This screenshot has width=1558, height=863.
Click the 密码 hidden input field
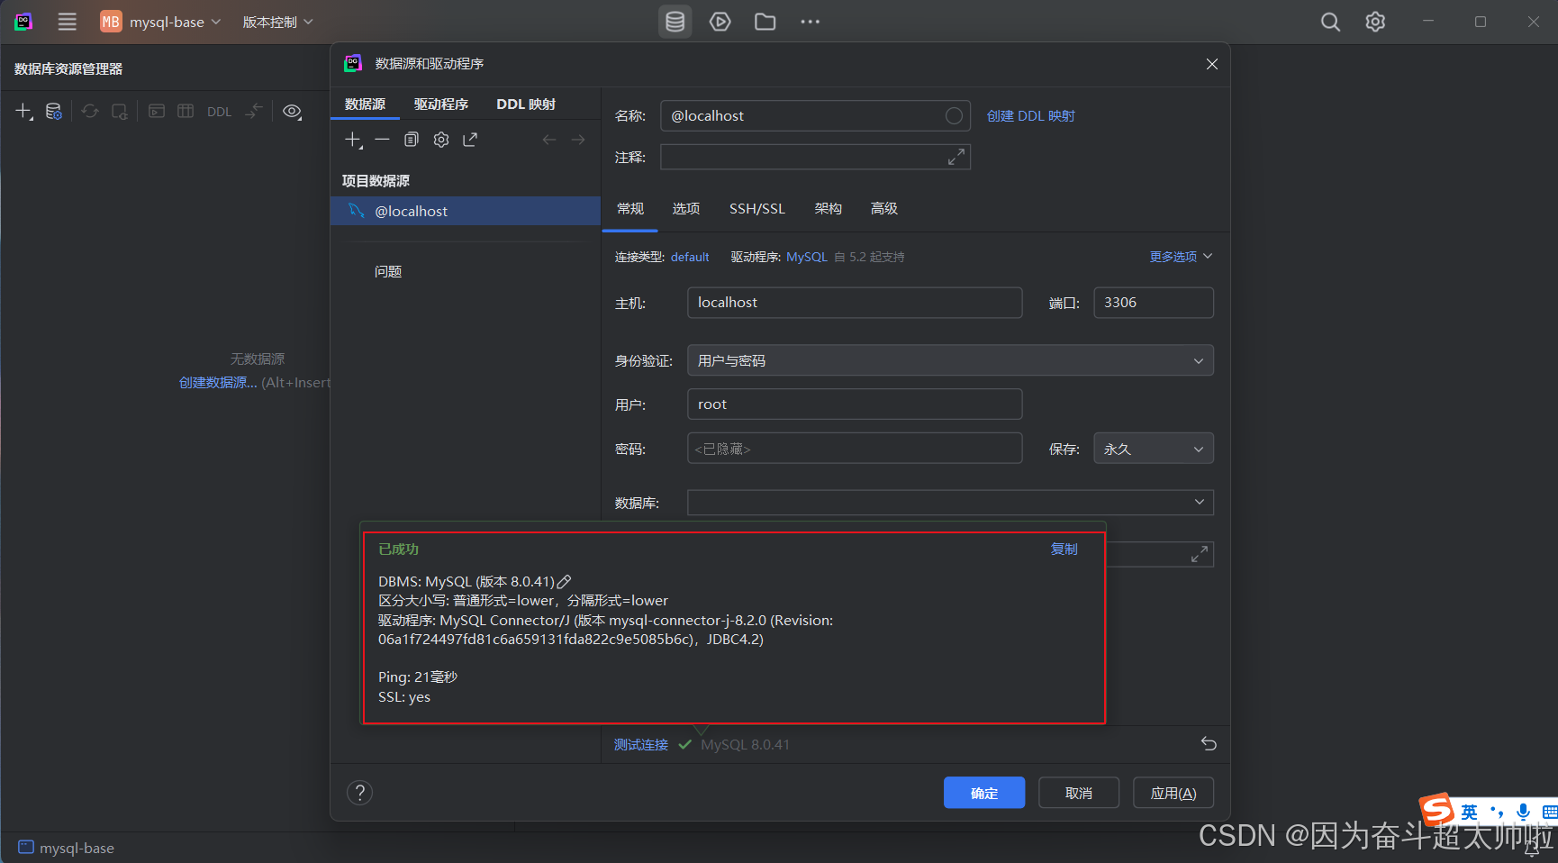point(855,449)
